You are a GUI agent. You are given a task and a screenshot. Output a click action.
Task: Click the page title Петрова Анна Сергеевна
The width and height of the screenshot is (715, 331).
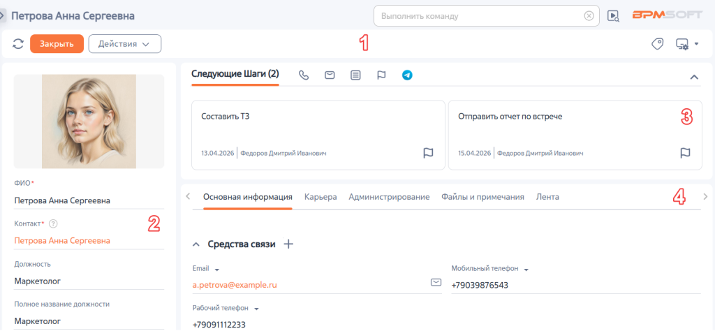[73, 16]
